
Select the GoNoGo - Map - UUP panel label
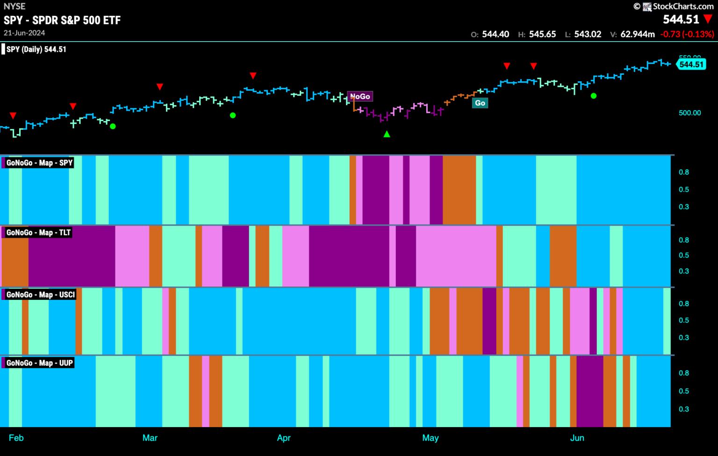click(39, 363)
